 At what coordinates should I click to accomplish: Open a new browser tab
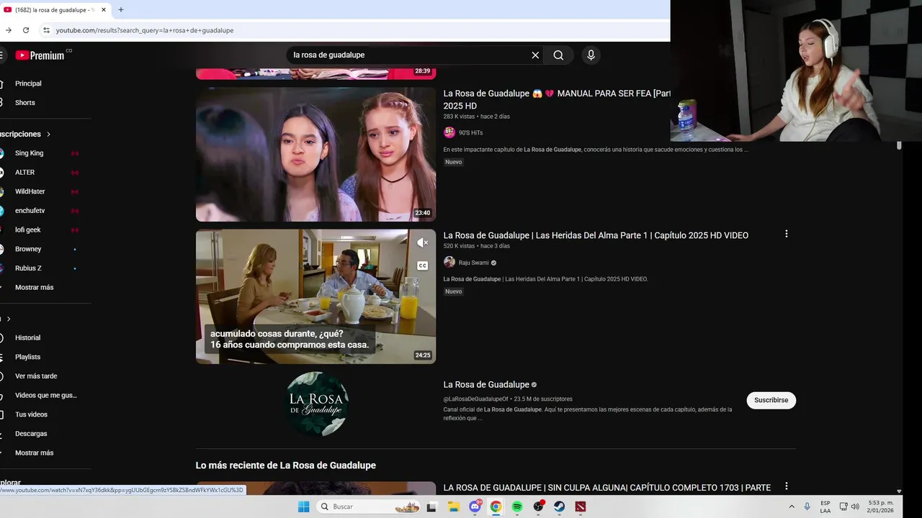pos(120,10)
